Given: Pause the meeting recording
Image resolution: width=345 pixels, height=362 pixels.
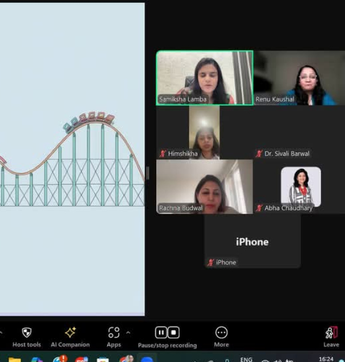Looking at the screenshot, I should [x=161, y=332].
